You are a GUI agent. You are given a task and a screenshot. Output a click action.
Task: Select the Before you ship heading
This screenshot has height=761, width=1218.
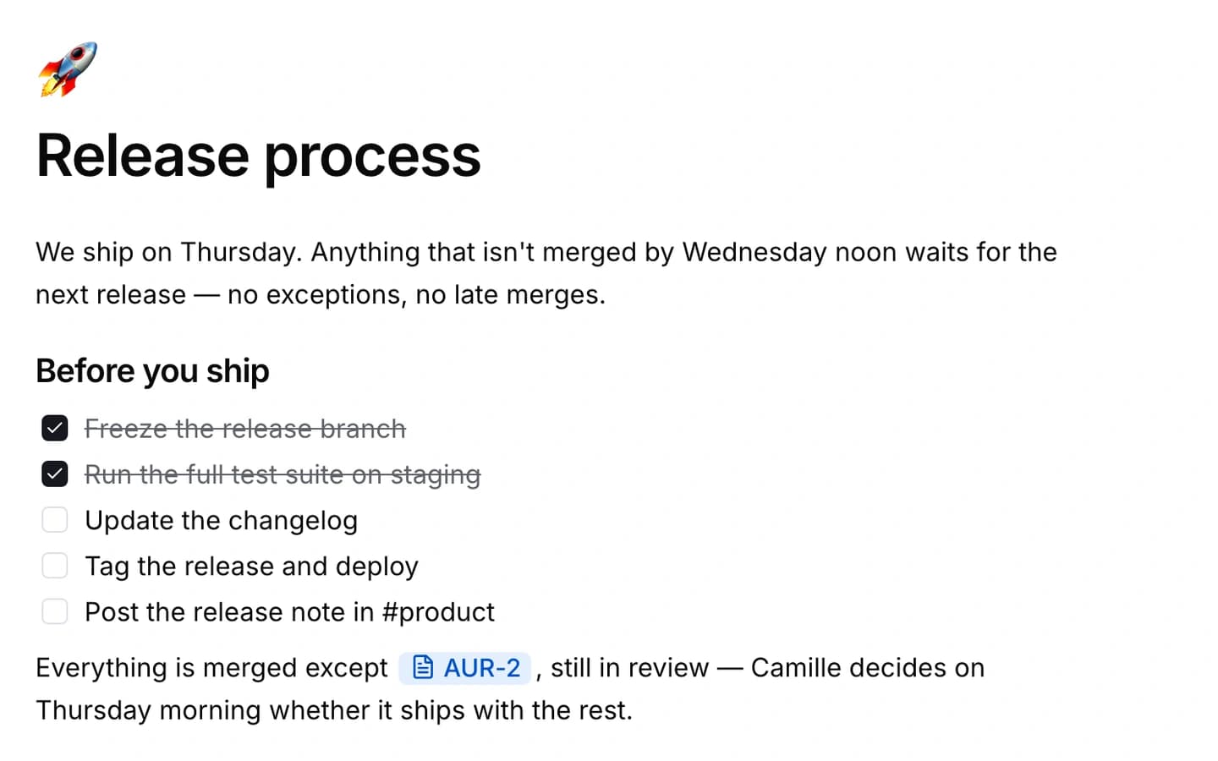tap(152, 371)
